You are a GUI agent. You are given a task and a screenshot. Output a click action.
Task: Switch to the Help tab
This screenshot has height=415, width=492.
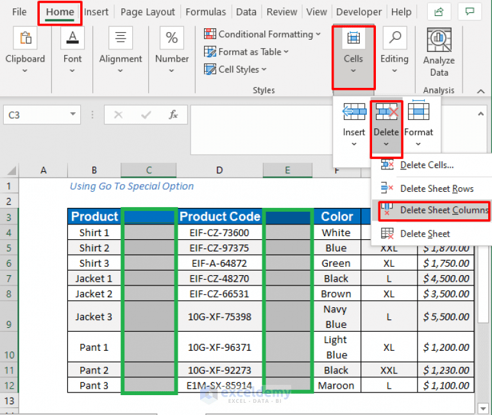click(x=401, y=12)
